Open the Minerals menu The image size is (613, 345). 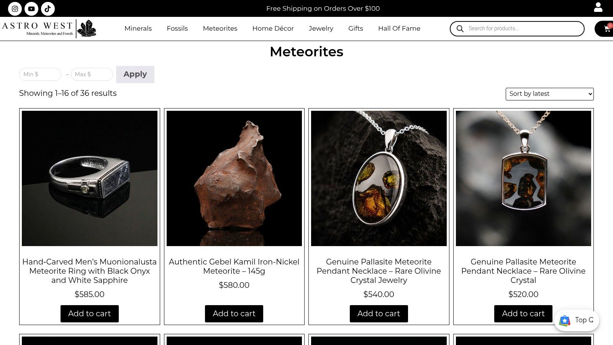[138, 28]
